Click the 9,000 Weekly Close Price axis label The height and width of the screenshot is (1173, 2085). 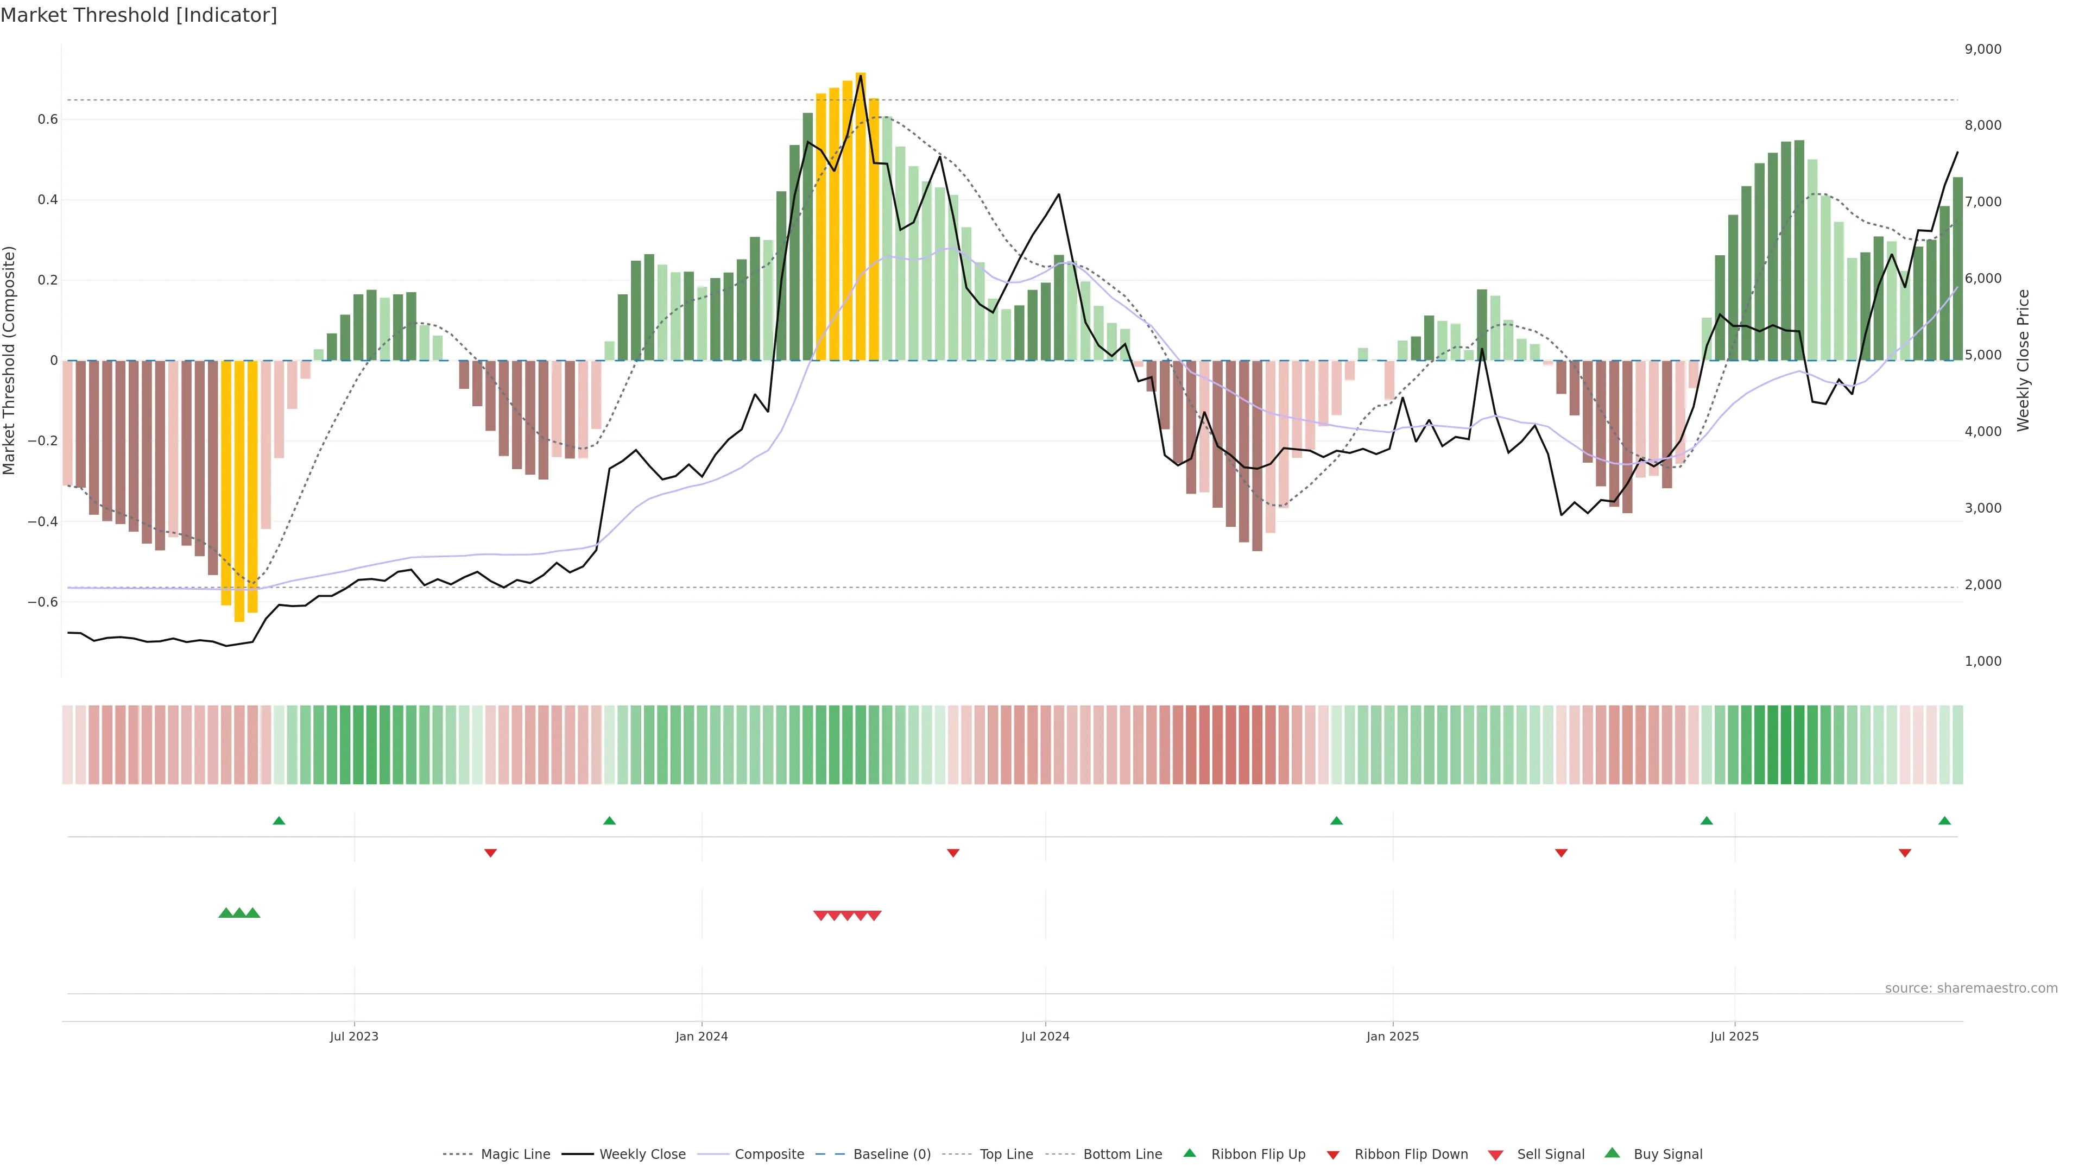[1982, 49]
